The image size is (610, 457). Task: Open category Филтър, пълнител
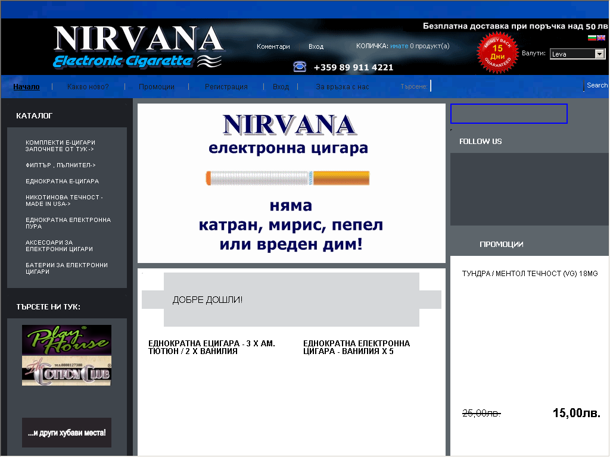[x=60, y=165]
